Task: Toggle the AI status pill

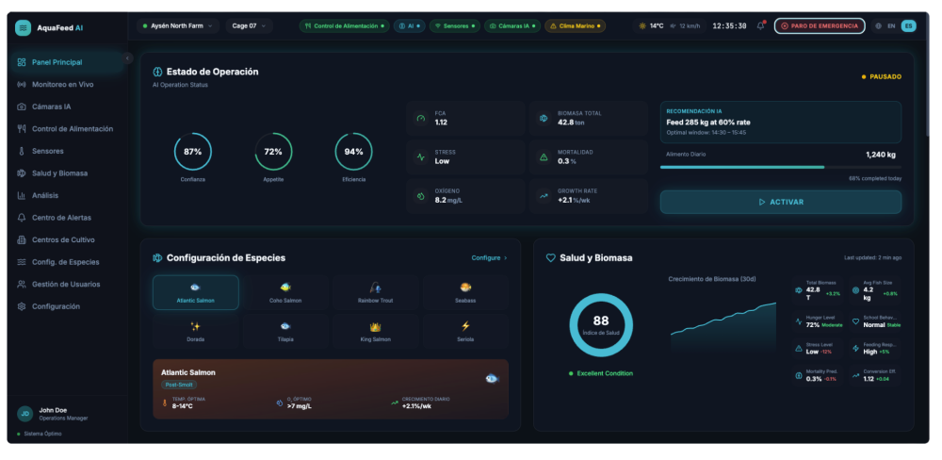Action: tap(409, 25)
